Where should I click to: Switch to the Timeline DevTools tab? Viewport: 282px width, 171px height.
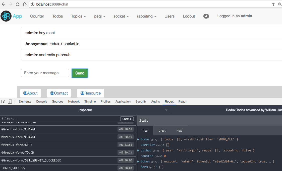click(x=90, y=102)
